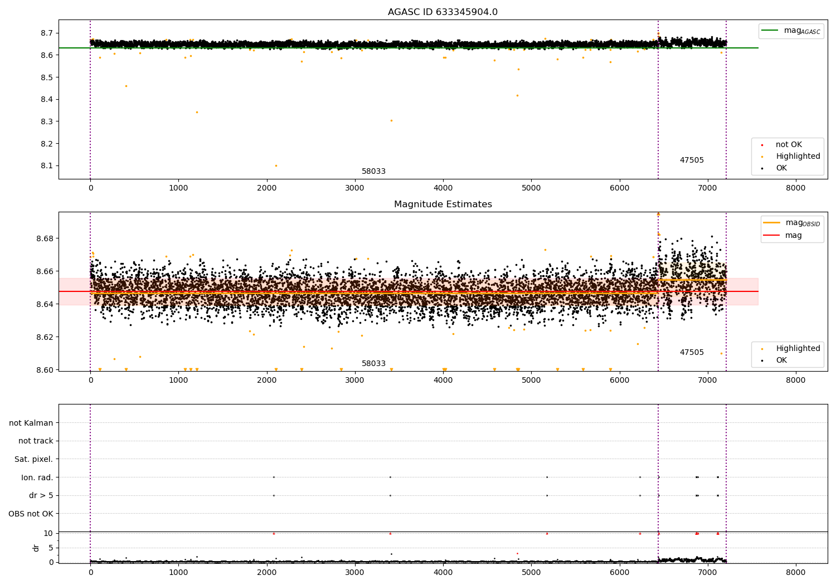The height and width of the screenshot is (585, 836).
Task: Click the 4000 x-tick of Magnitude Estimates plot
Action: [443, 381]
